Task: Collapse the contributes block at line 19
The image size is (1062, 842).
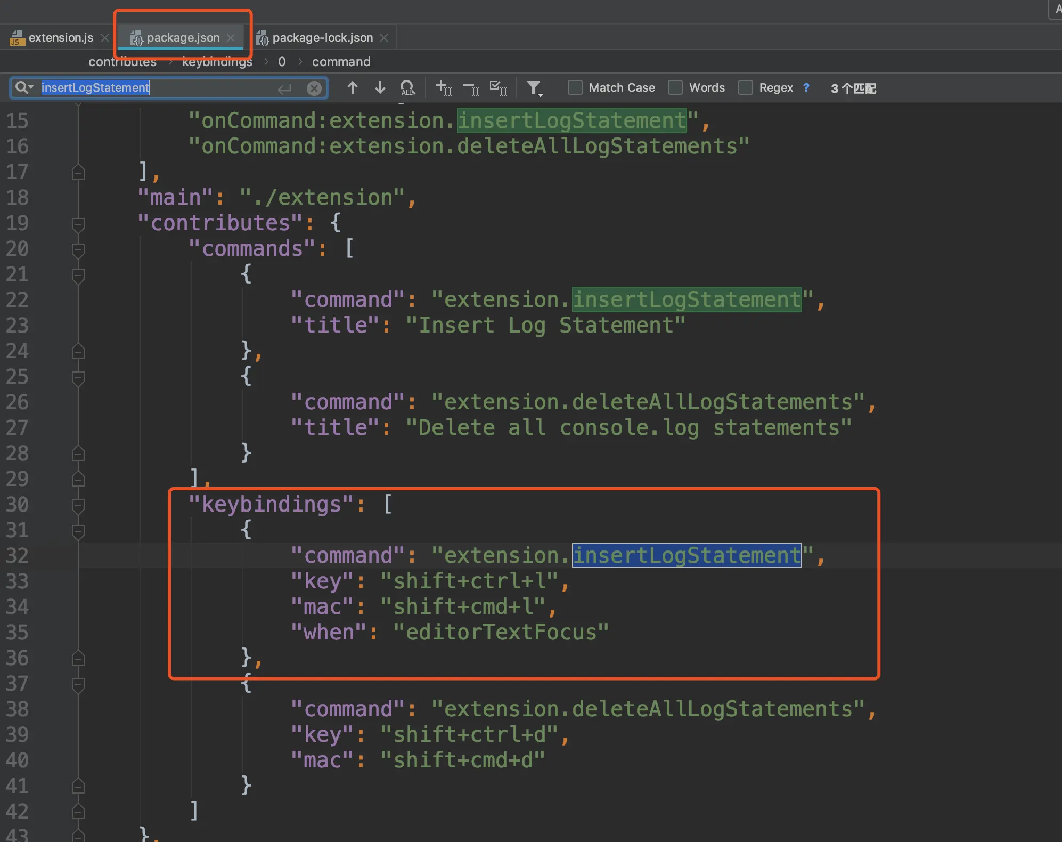Action: point(78,224)
